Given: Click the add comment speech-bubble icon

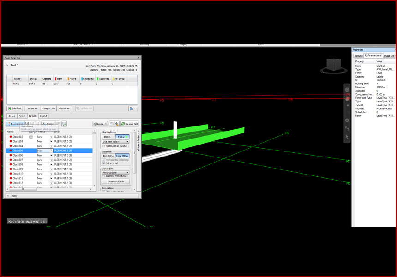Looking at the screenshot, I should (64, 124).
